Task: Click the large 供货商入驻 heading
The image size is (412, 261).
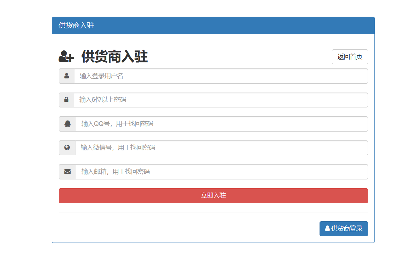Action: point(114,57)
